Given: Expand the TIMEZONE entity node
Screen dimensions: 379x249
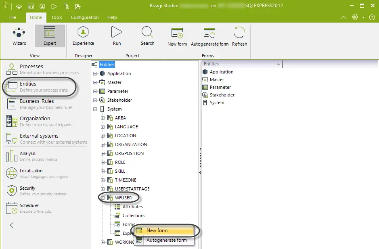Looking at the screenshot, I should [103, 180].
